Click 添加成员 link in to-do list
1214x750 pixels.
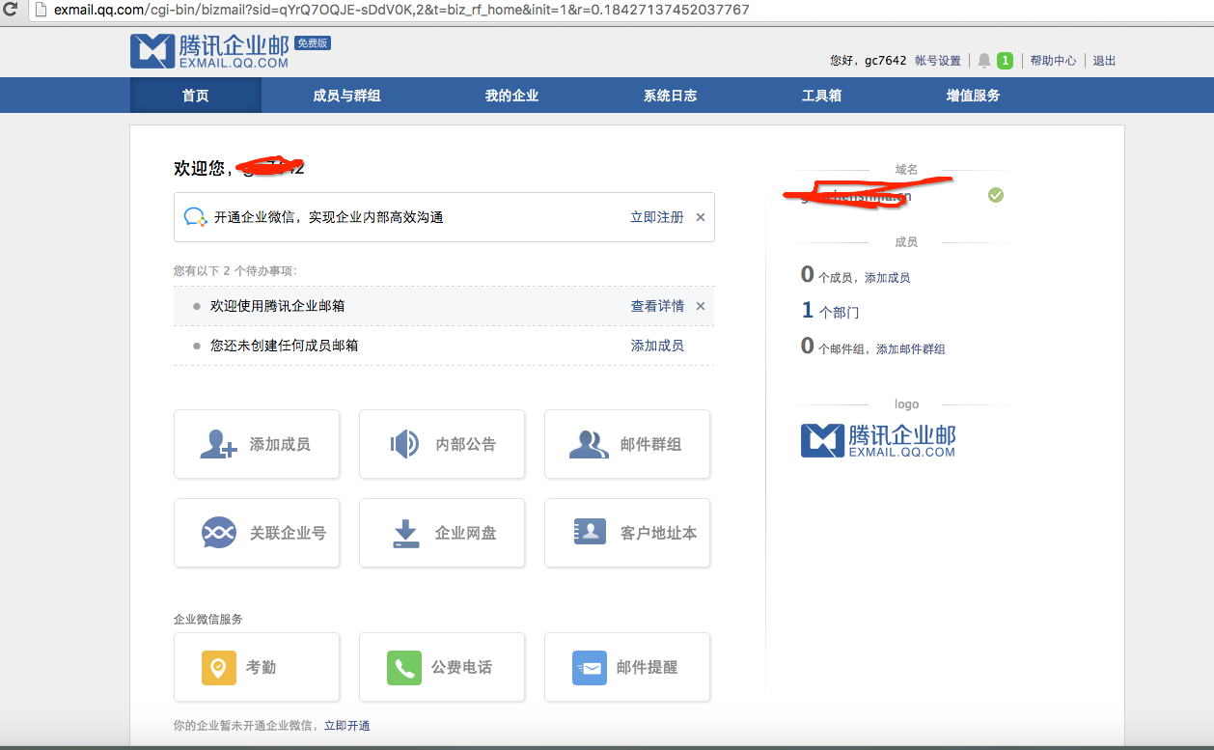click(657, 346)
